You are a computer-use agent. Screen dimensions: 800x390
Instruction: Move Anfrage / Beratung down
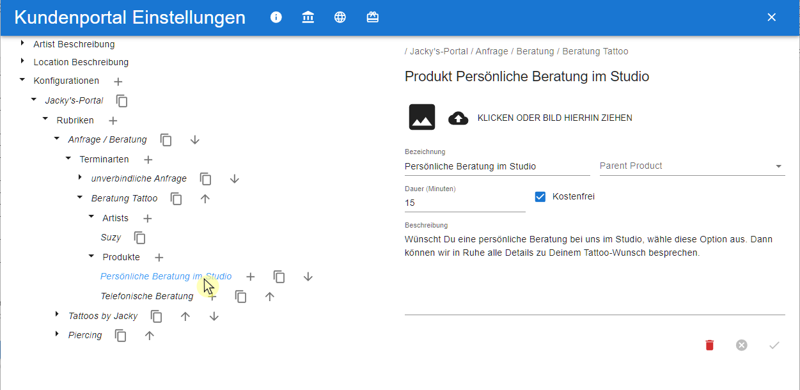(x=195, y=140)
